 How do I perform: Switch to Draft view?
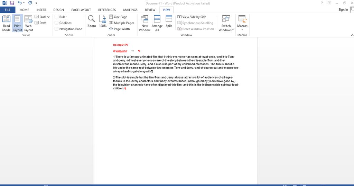41,23
